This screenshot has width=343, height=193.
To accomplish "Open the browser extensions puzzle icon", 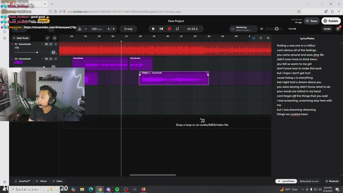I will pos(332,12).
